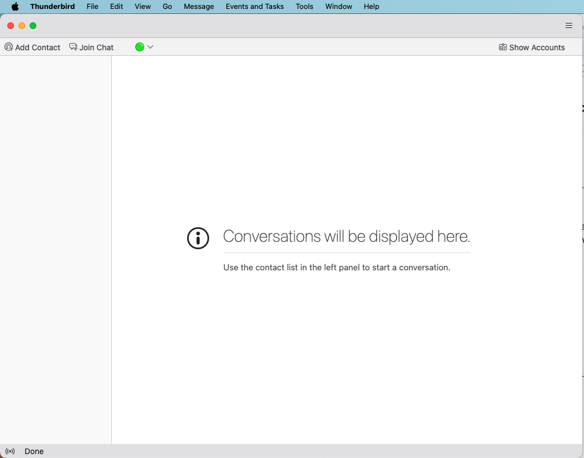Viewport: 584px width, 458px height.
Task: Click 'Conversations will be displayed here.' heading
Action: click(x=346, y=236)
